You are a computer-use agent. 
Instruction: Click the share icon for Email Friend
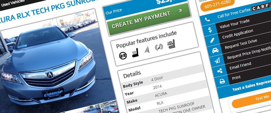pos(220,71)
